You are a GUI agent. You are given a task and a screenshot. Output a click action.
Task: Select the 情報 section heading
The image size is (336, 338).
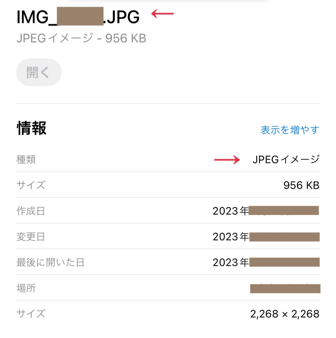[x=31, y=129]
